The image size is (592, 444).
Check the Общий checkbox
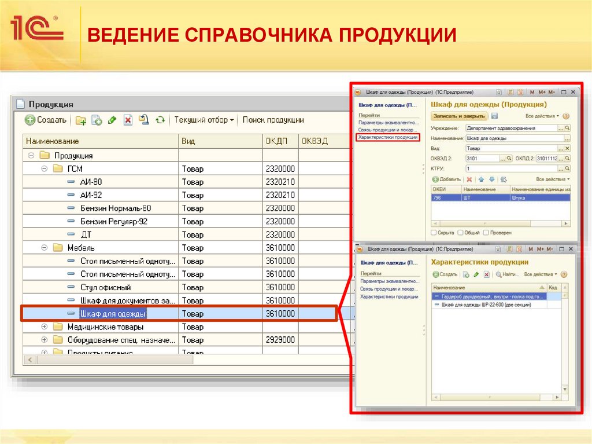460,232
